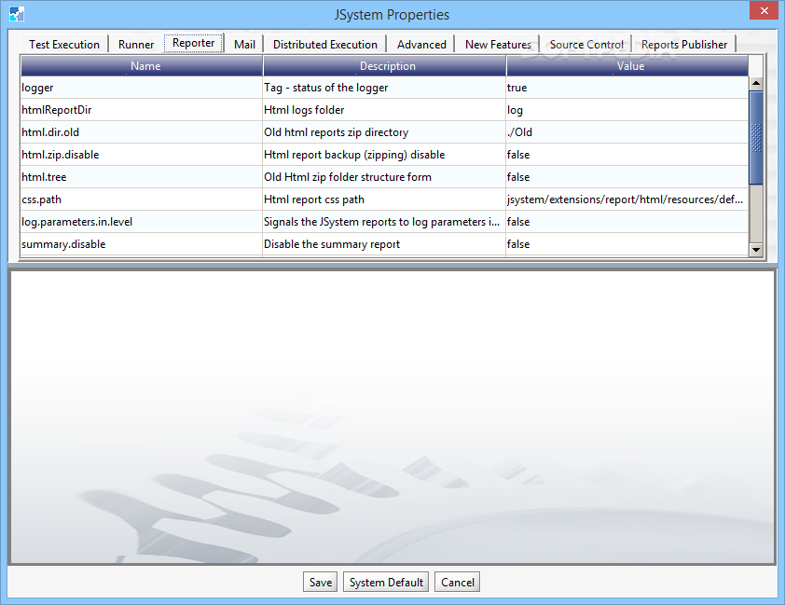Click the 'true' value of logger
The image size is (785, 605).
pyautogui.click(x=627, y=88)
